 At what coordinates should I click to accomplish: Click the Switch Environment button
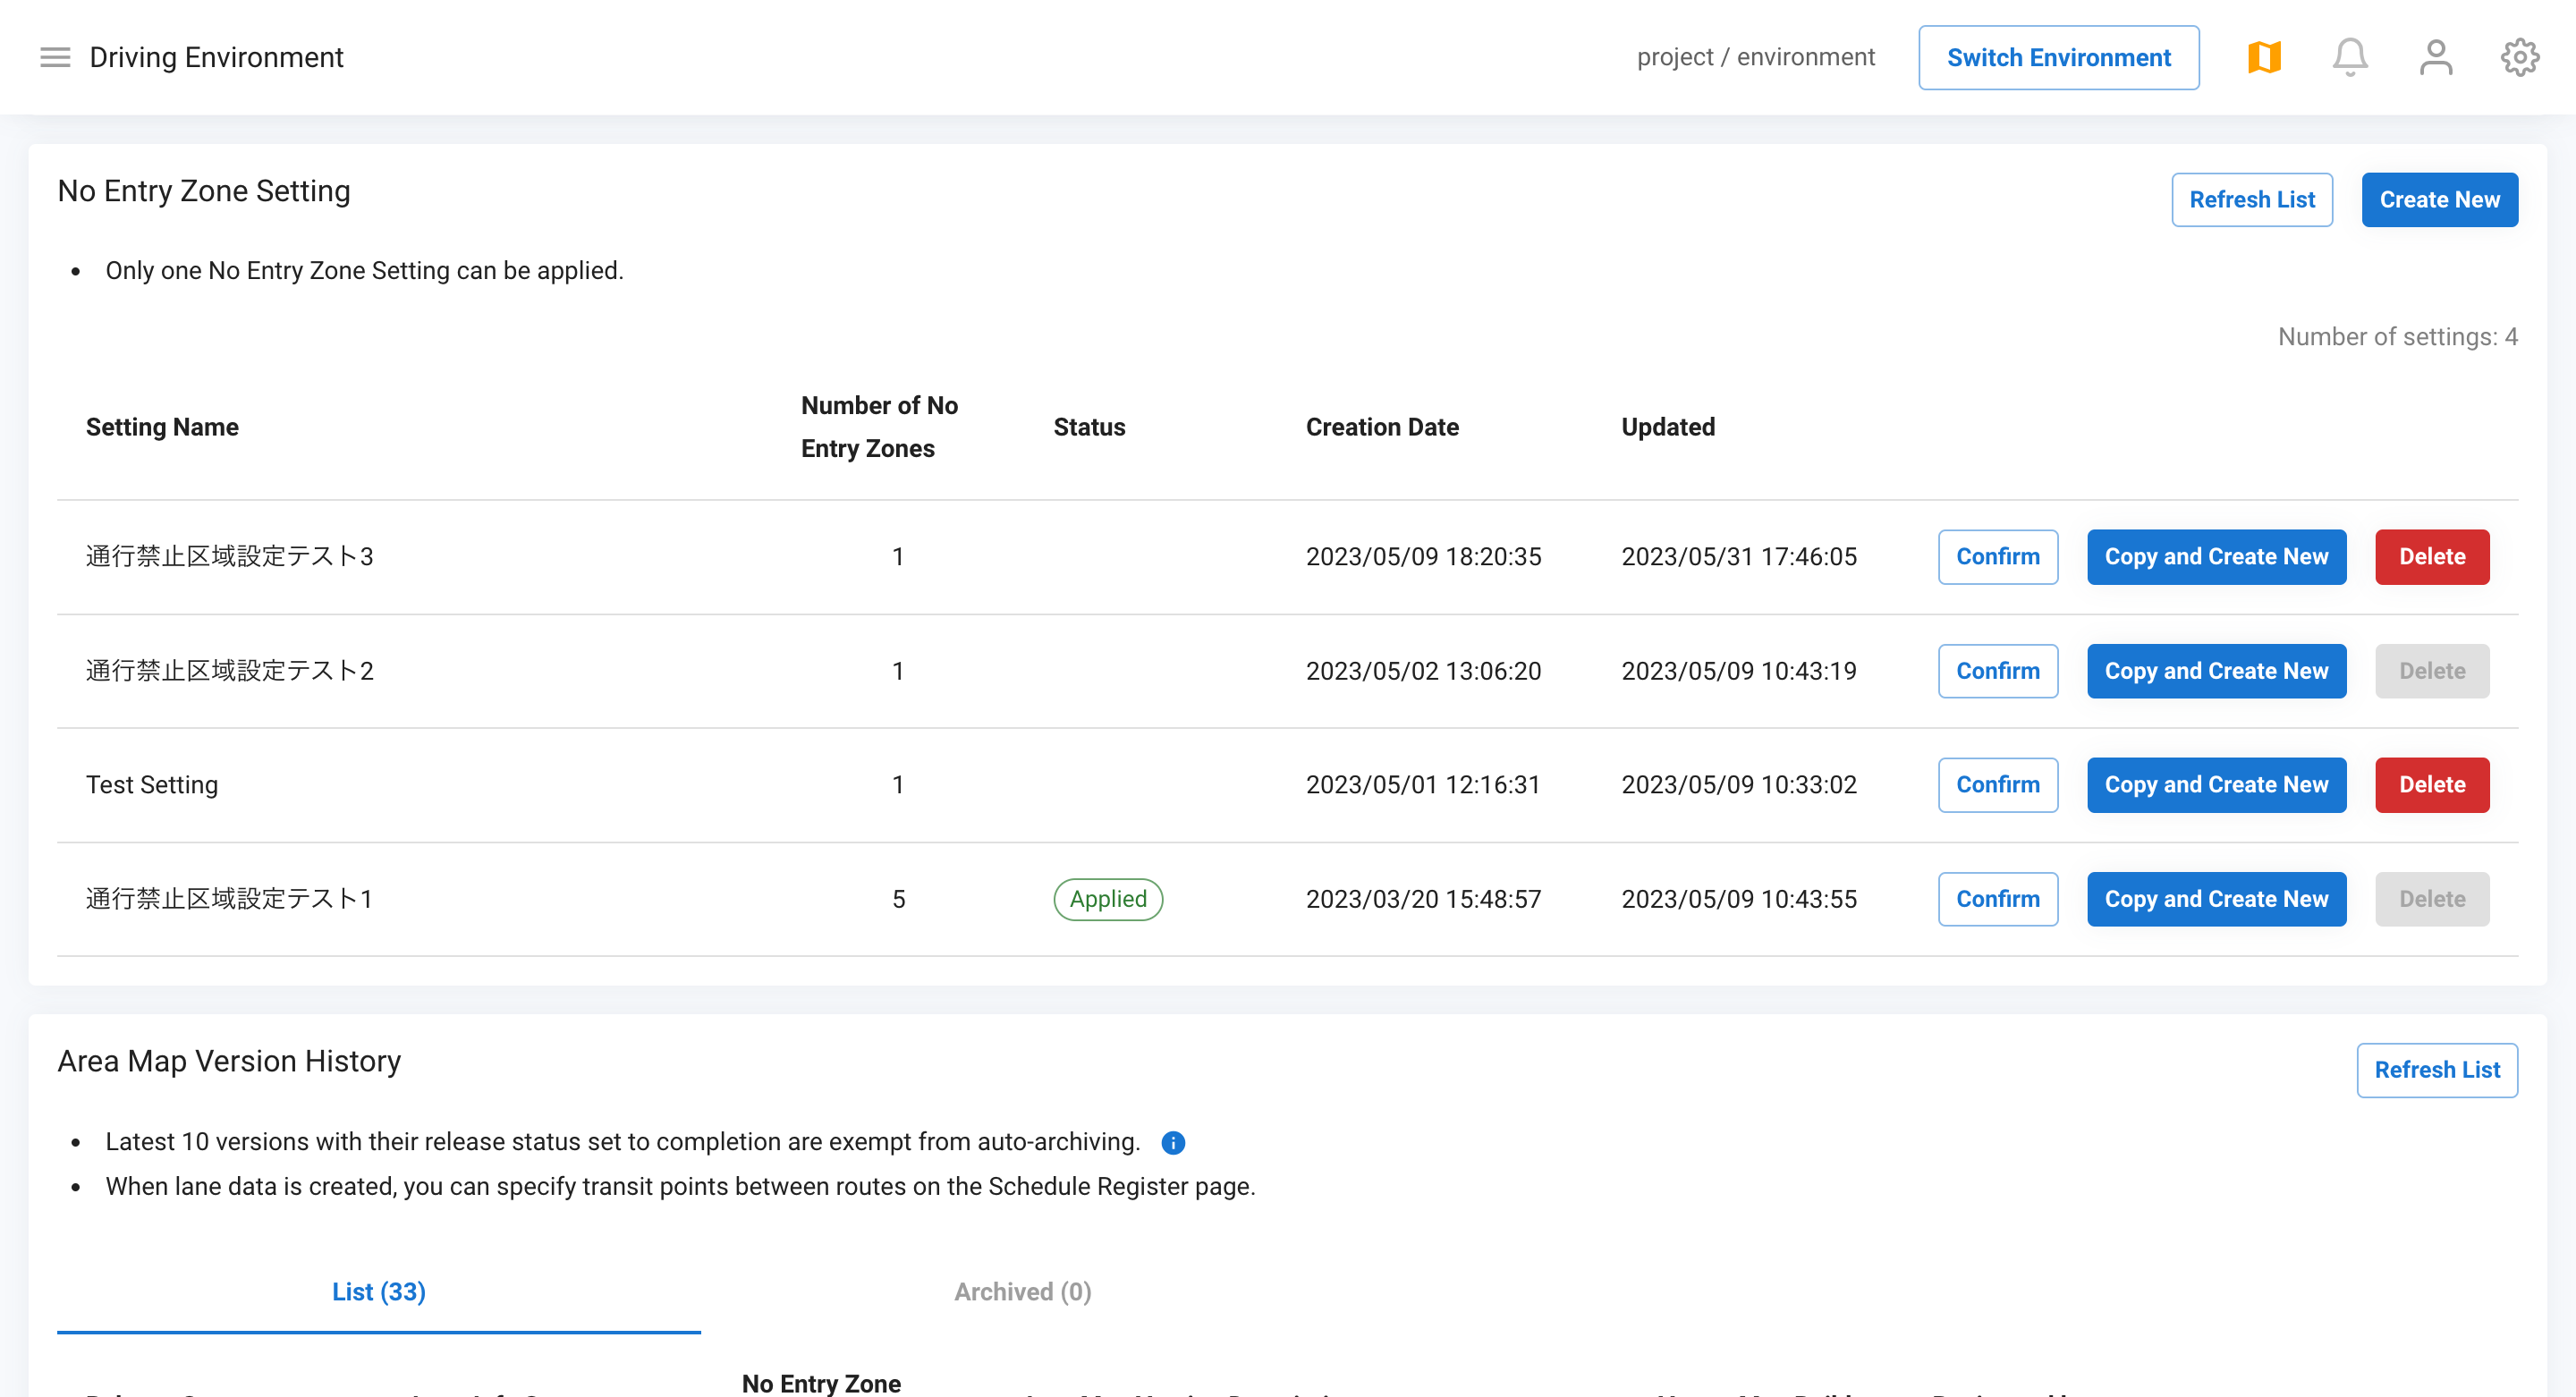pos(2058,57)
